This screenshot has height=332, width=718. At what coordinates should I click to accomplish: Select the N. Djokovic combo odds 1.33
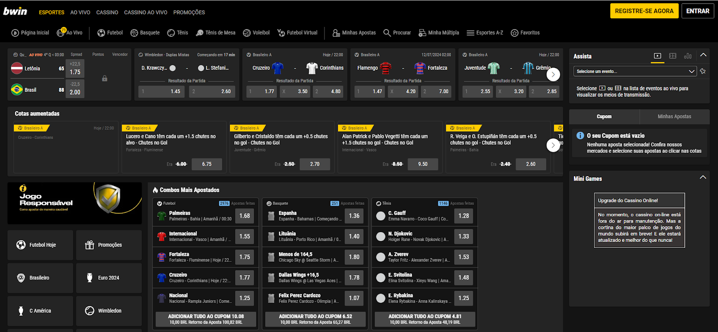pyautogui.click(x=464, y=237)
